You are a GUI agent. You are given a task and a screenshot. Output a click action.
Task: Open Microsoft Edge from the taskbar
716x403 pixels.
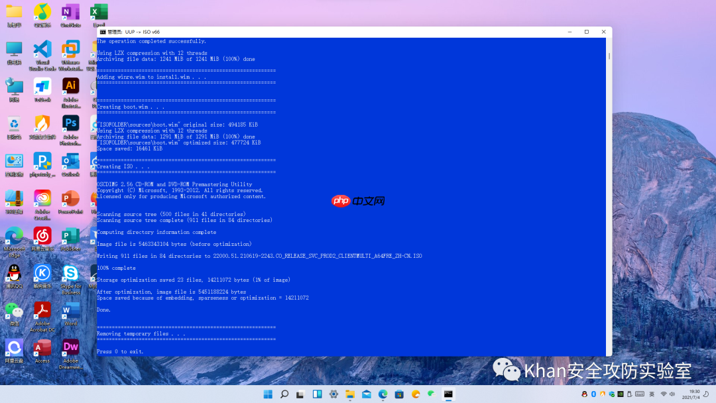coord(384,393)
